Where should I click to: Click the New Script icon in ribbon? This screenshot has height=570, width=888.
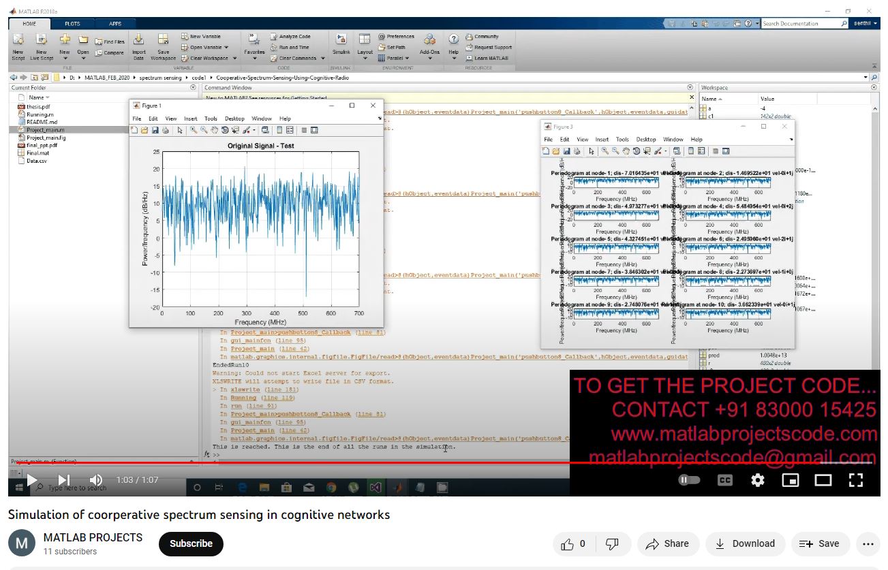pos(18,44)
